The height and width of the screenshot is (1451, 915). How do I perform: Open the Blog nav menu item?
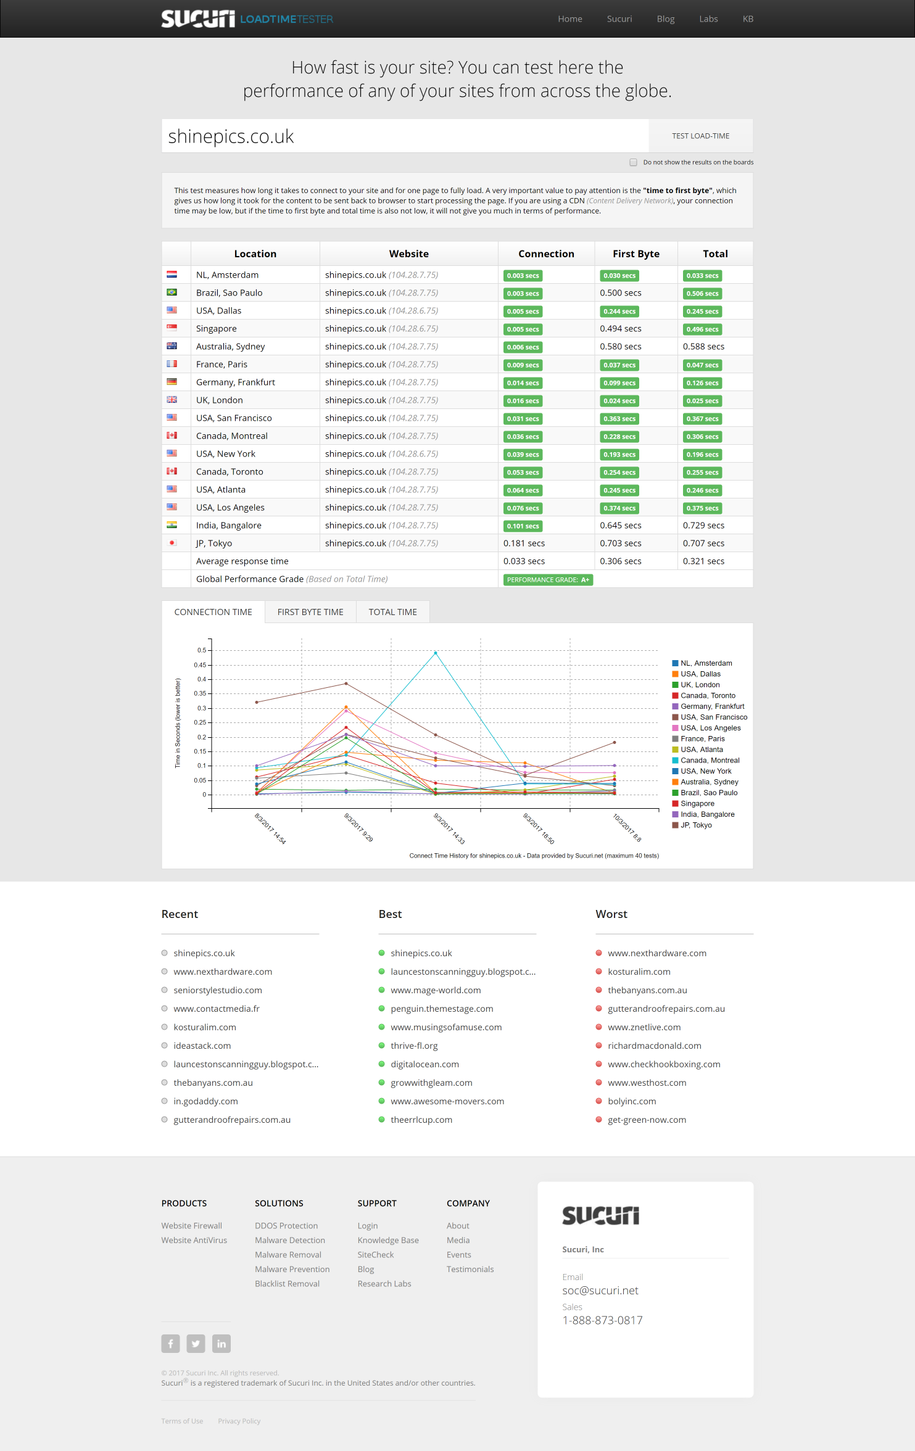tap(666, 19)
